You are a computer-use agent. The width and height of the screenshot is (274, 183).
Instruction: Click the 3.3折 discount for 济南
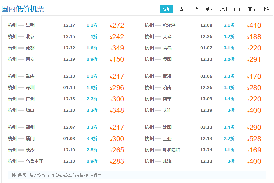coord(229,87)
